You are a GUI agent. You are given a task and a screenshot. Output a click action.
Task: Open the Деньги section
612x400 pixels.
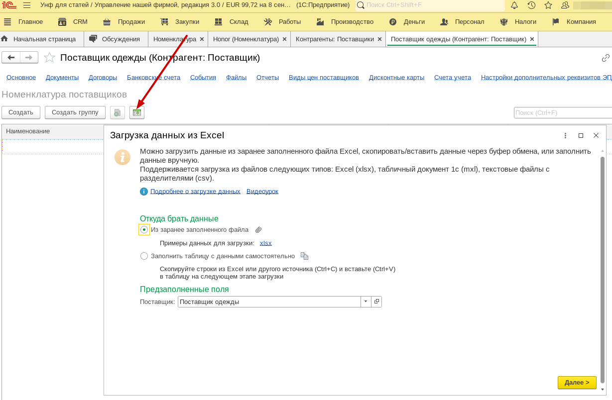407,22
